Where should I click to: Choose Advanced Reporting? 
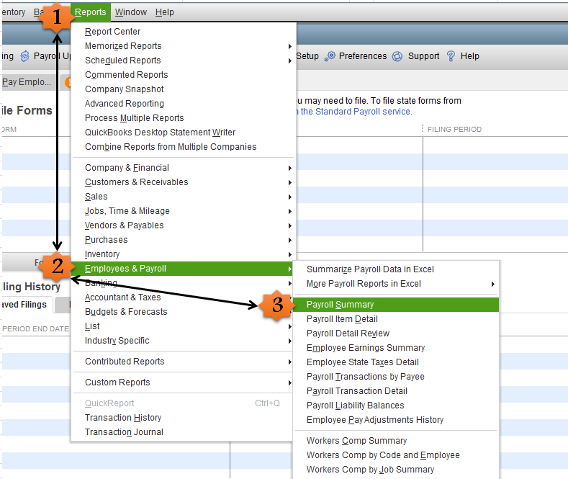125,104
